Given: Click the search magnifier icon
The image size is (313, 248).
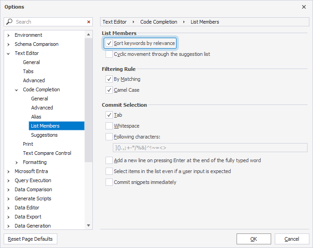Looking at the screenshot, I should click(x=9, y=22).
